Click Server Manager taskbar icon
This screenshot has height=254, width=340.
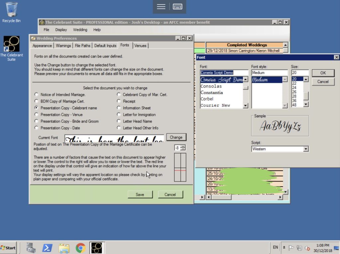tap(31, 247)
